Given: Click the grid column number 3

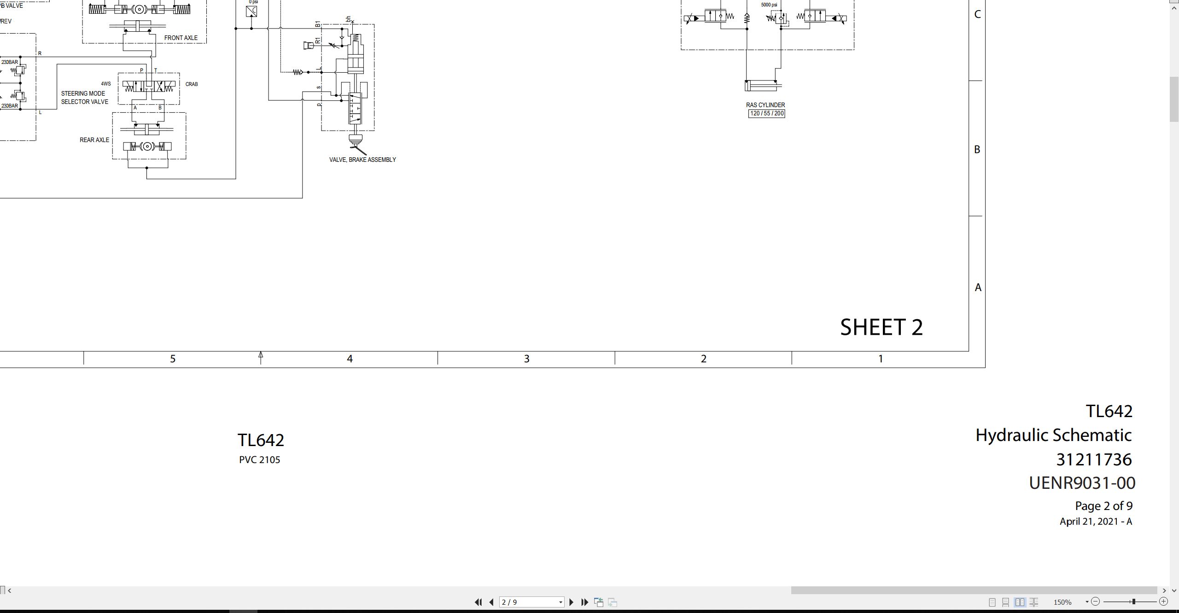Looking at the screenshot, I should 526,359.
